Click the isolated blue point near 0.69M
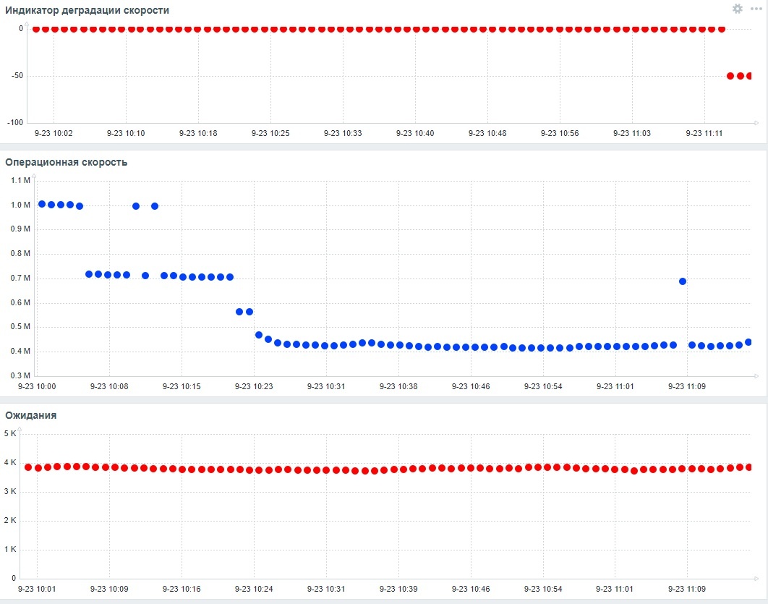The image size is (768, 604). coord(682,281)
